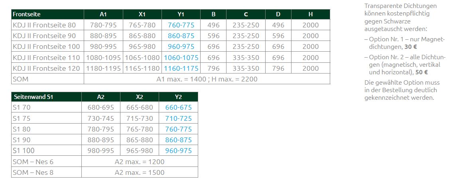
Task: Click the 1080-1095 A1 value
Action: [x=104, y=58]
